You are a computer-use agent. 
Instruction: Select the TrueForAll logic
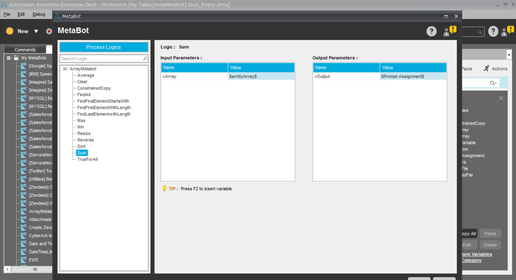point(87,159)
